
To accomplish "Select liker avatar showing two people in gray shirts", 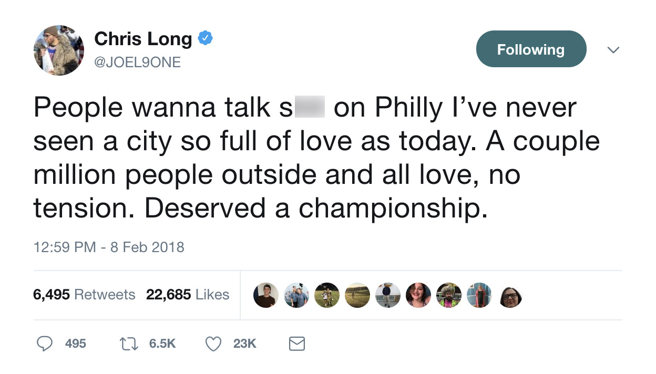I will (296, 295).
